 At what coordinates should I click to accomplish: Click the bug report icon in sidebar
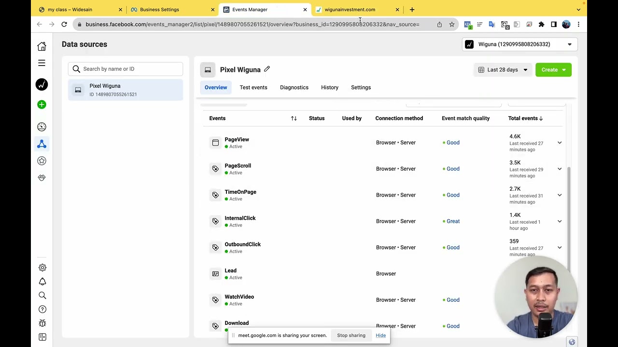tap(42, 323)
